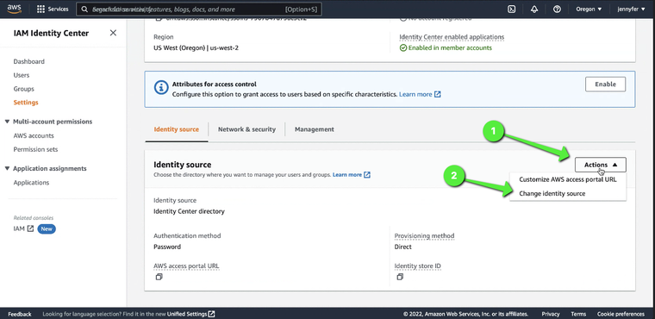Click the 'Enabled in member accounts' status text
This screenshot has width=655, height=319.
450,47
